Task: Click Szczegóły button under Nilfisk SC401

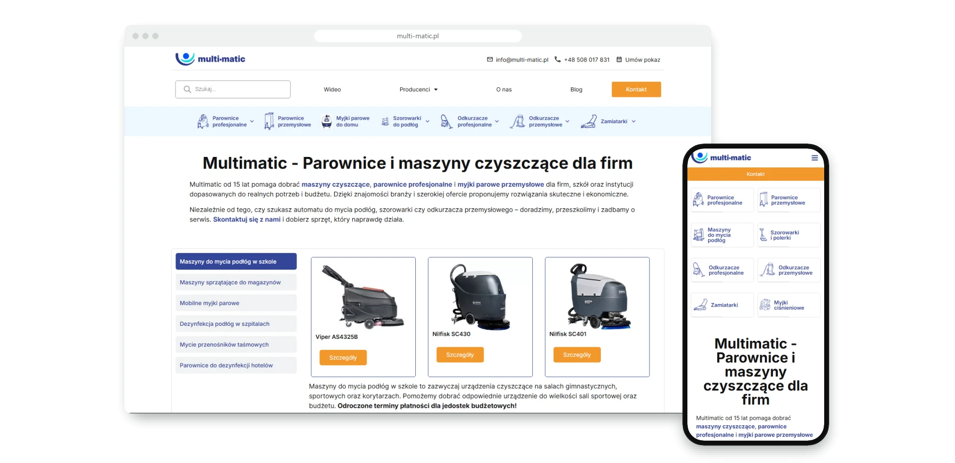Action: (577, 355)
